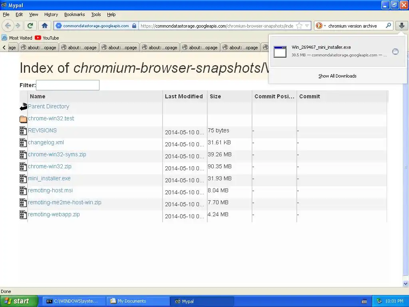Toggle the Downloads toolbar arrow button
Viewport: 409px width, 307px height.
[402, 26]
